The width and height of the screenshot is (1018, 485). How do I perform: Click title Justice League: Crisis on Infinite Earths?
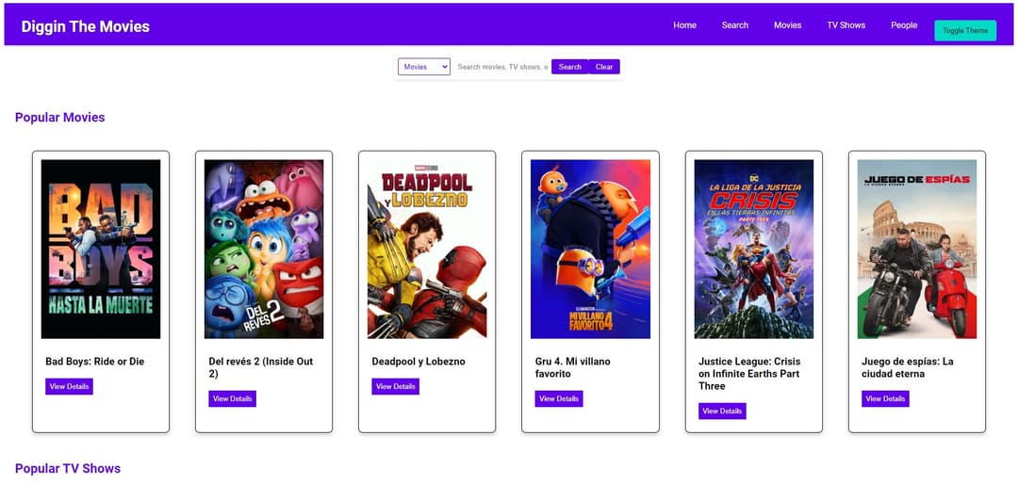pos(750,374)
